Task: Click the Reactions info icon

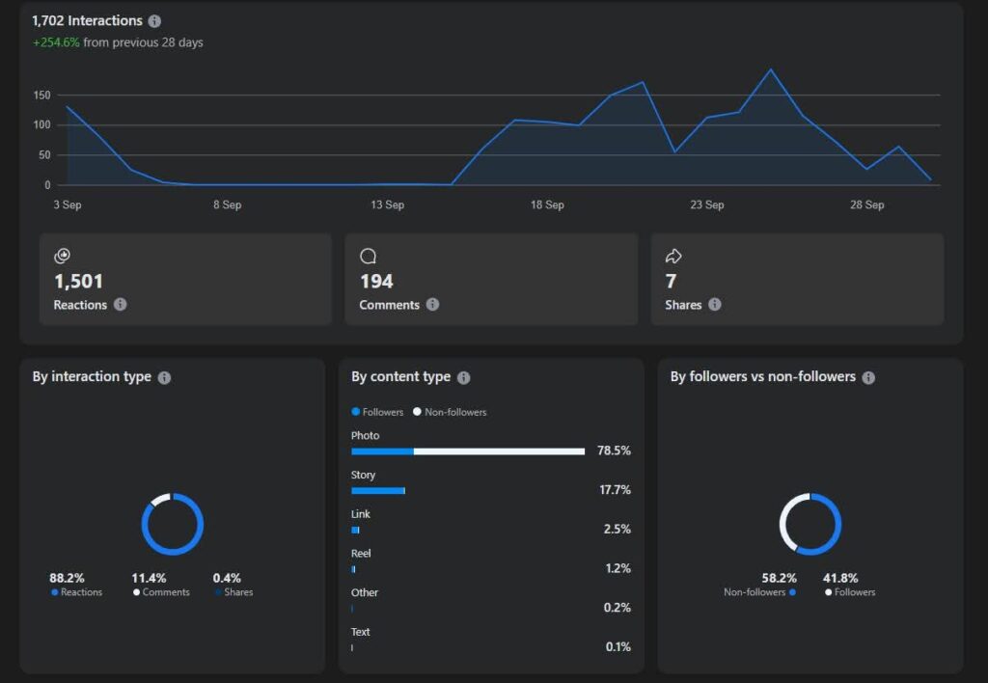Action: tap(121, 305)
